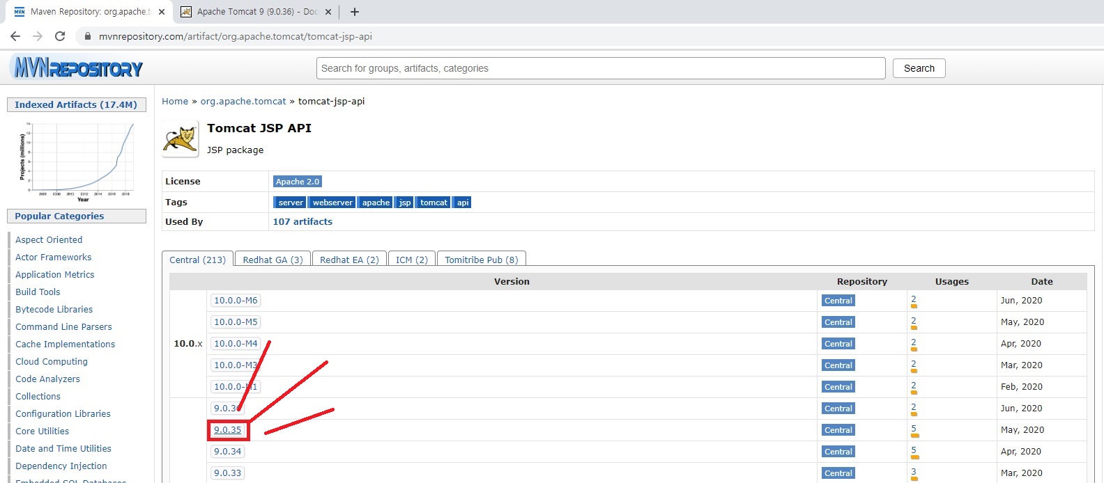Open a new browser tab
The width and height of the screenshot is (1104, 483).
point(354,12)
